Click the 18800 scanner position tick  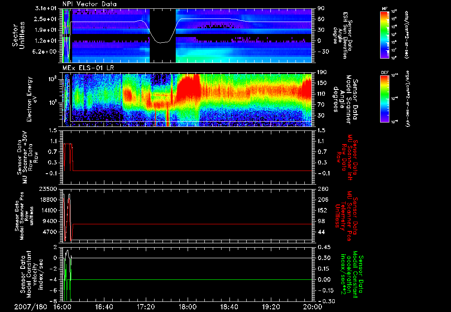coord(48,200)
